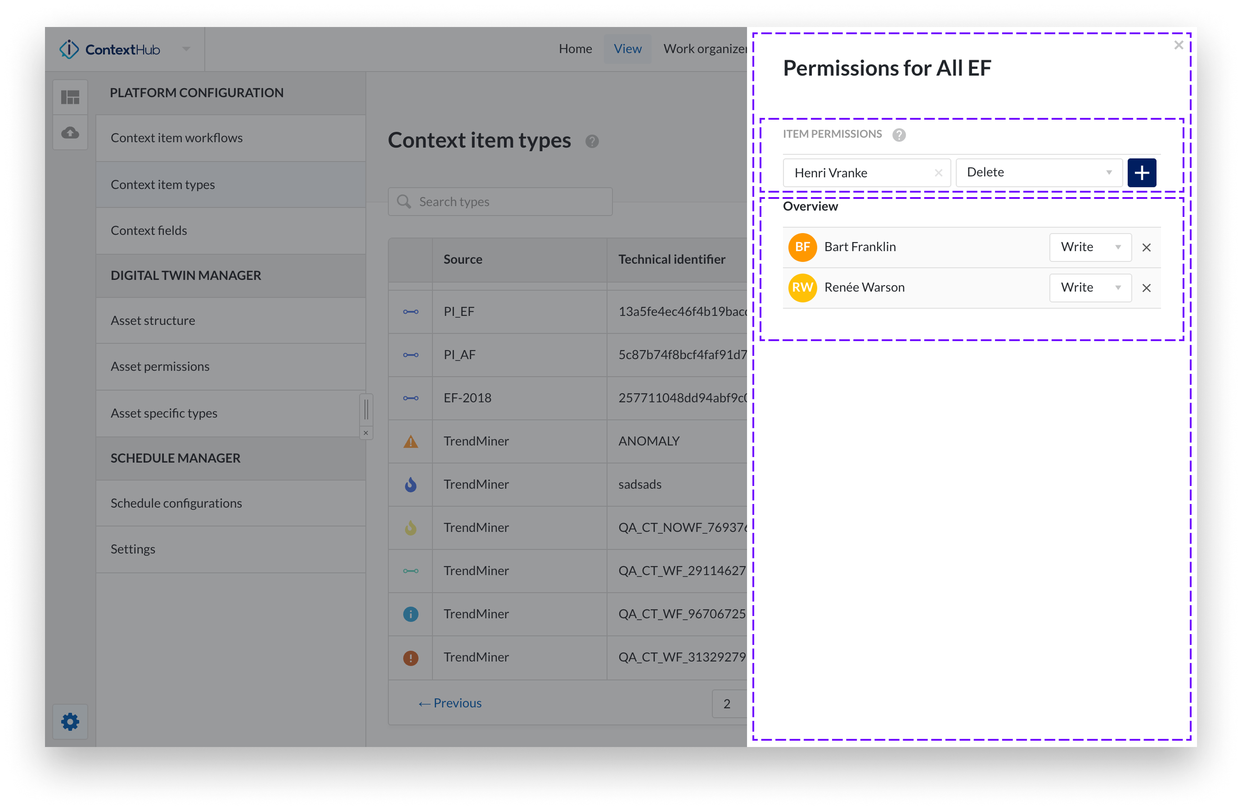Remove Bart Franklin's permission entry

[x=1146, y=247]
